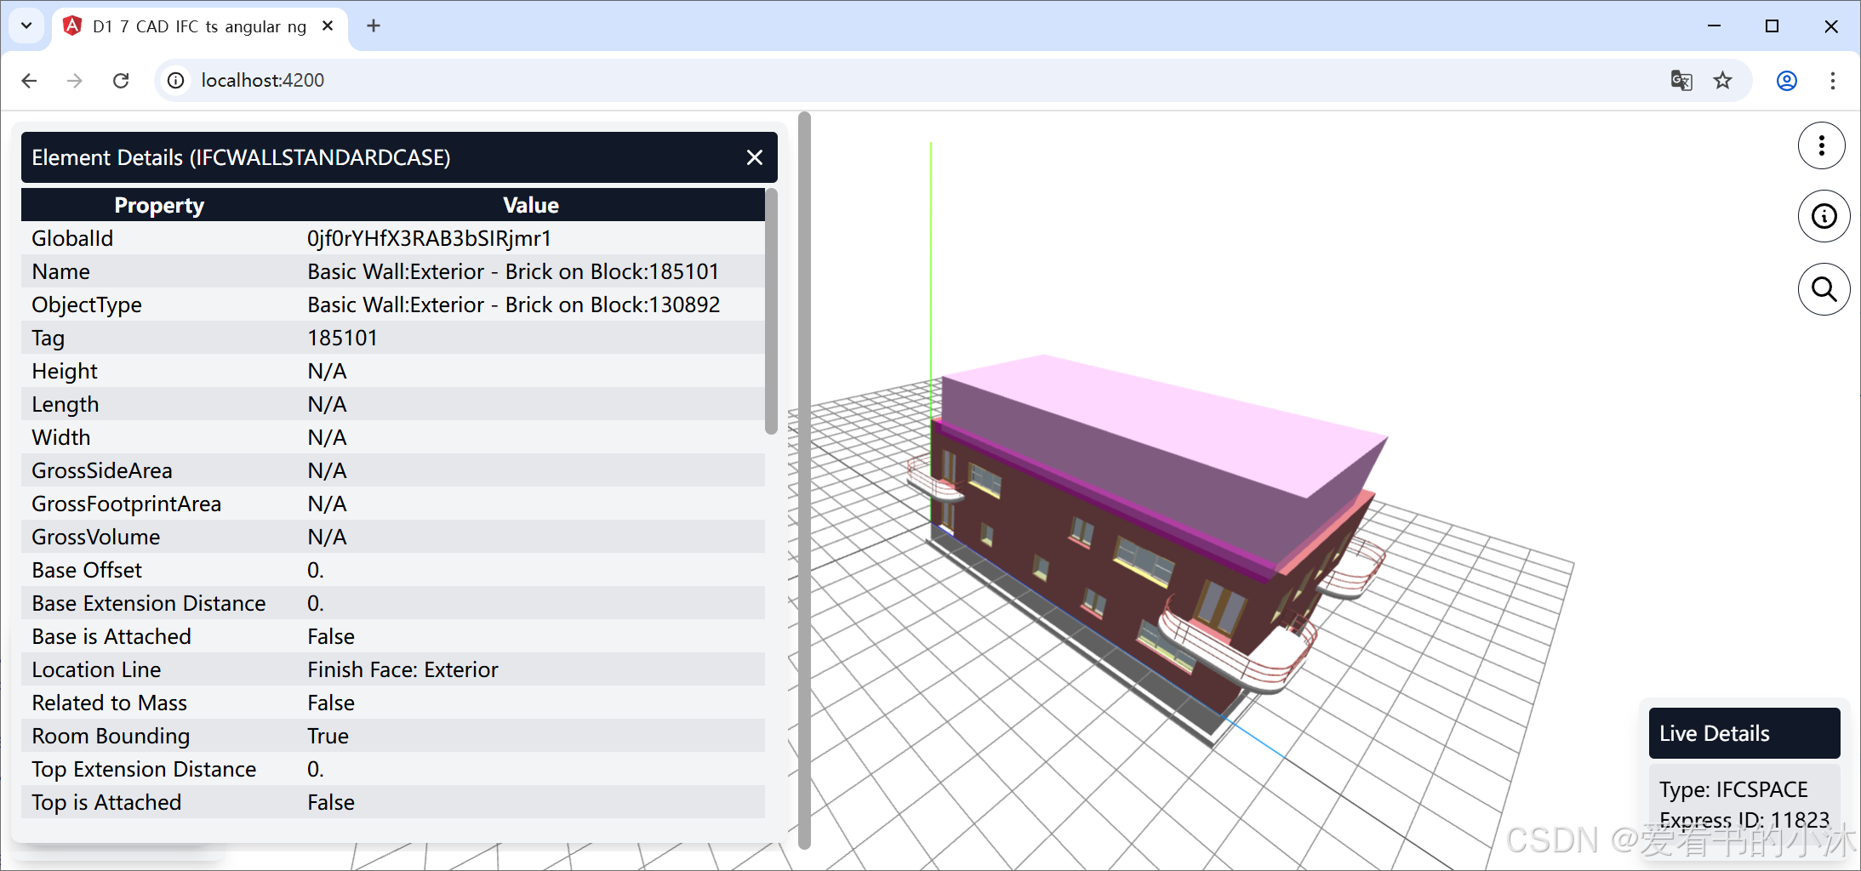The image size is (1861, 871).
Task: Click the Top Extension Distance label
Action: 144,769
